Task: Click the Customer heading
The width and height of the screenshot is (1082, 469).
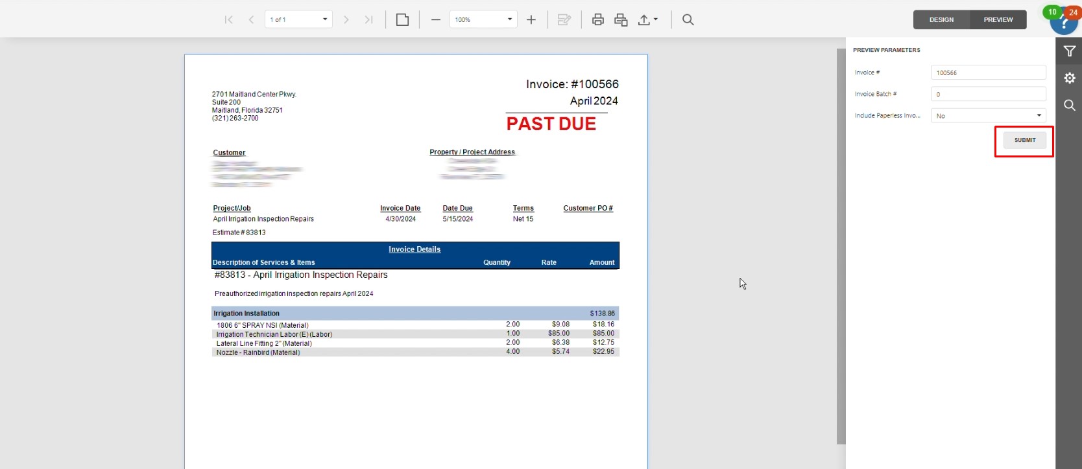Action: (x=229, y=153)
